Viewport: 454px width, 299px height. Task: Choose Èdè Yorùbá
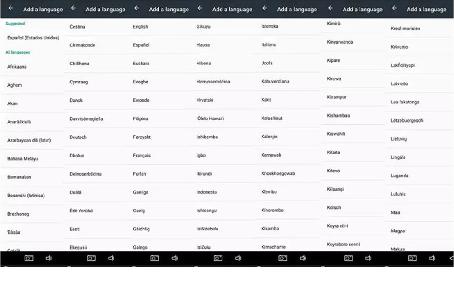click(x=95, y=211)
